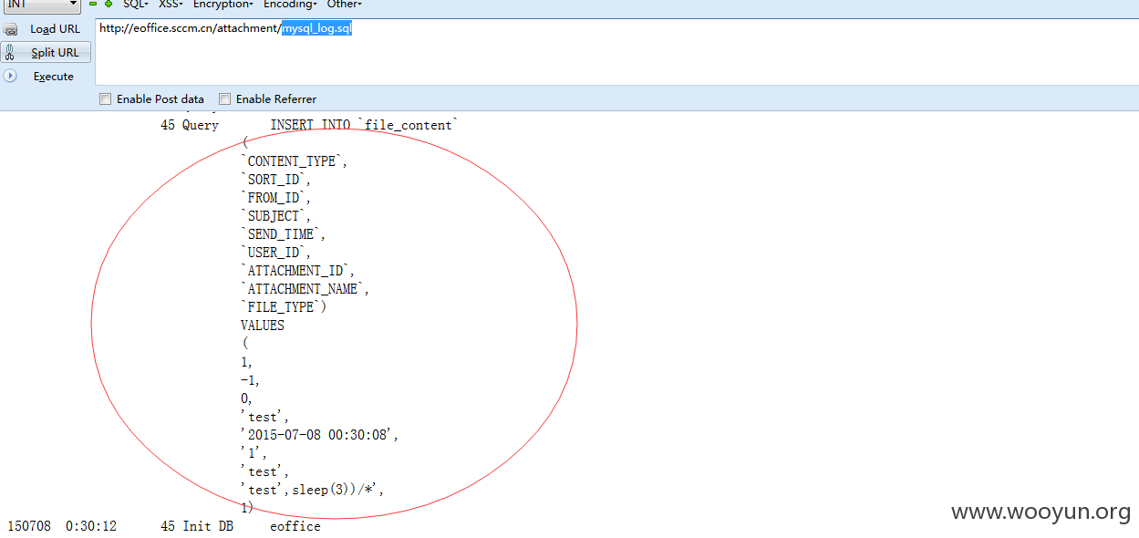This screenshot has height=538, width=1139.
Task: Open the SQL dropdown menu
Action: pyautogui.click(x=135, y=4)
